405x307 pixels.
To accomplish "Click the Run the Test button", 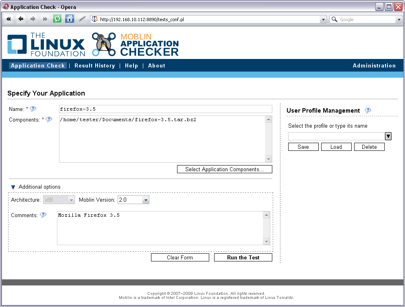I will click(243, 257).
